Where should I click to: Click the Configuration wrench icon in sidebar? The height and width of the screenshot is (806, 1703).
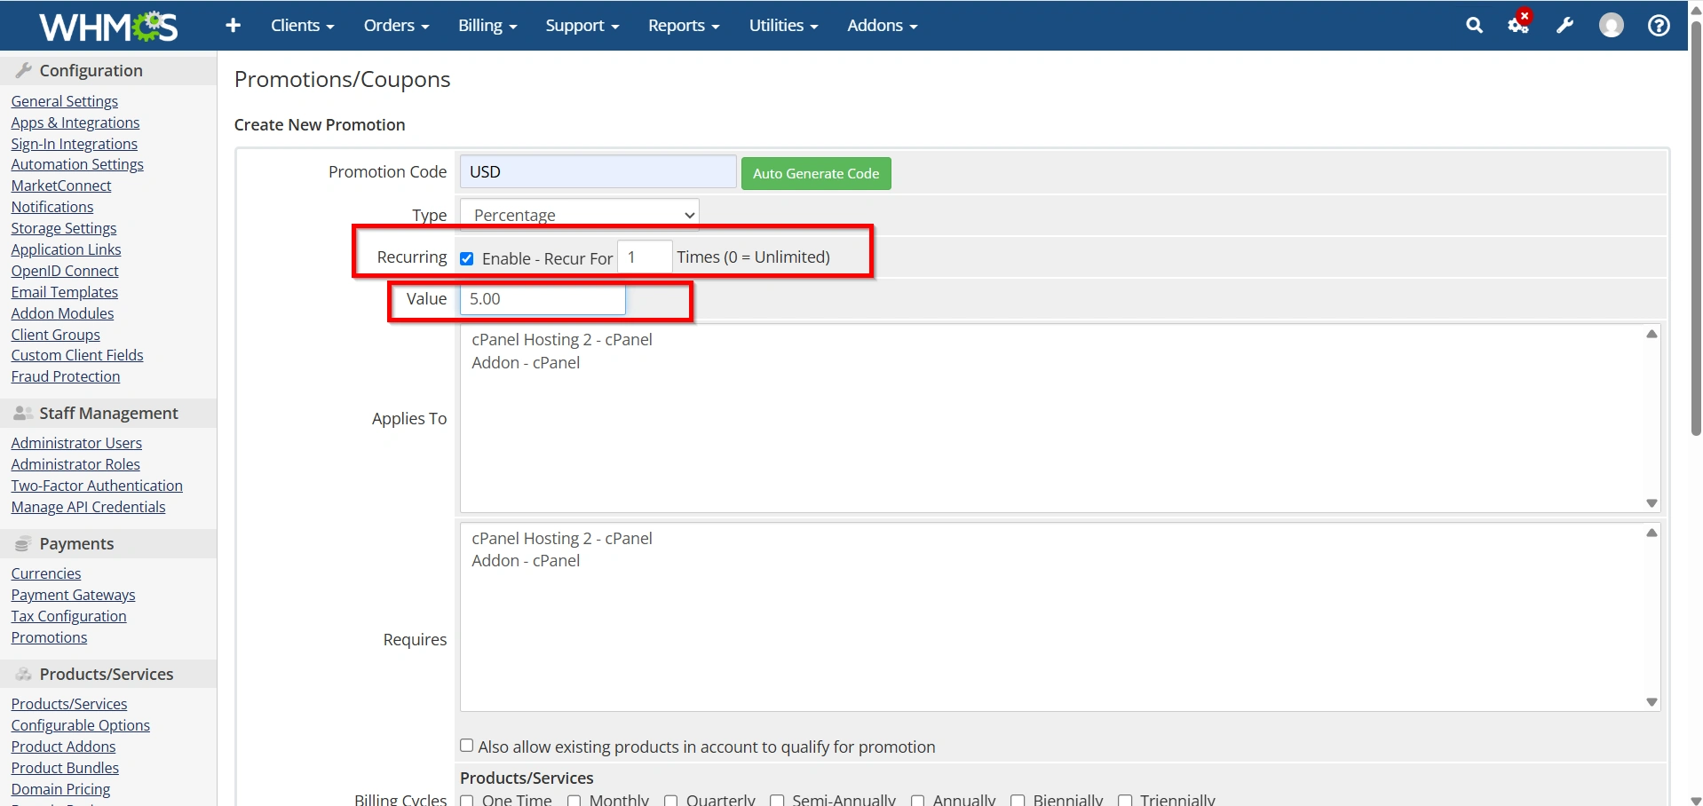tap(24, 70)
